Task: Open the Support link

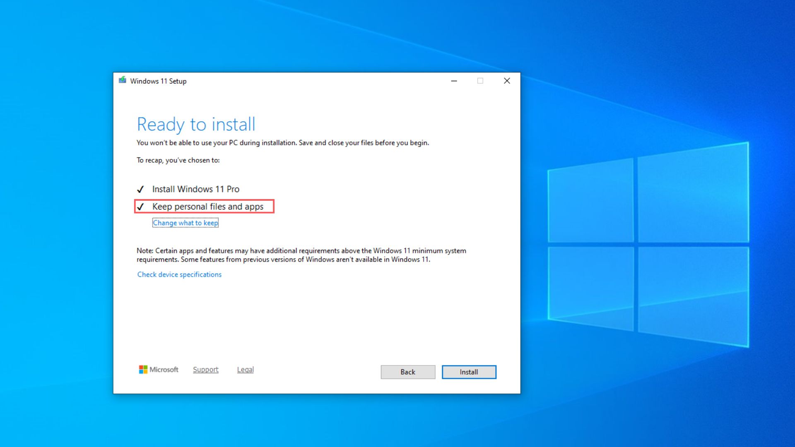Action: point(206,369)
